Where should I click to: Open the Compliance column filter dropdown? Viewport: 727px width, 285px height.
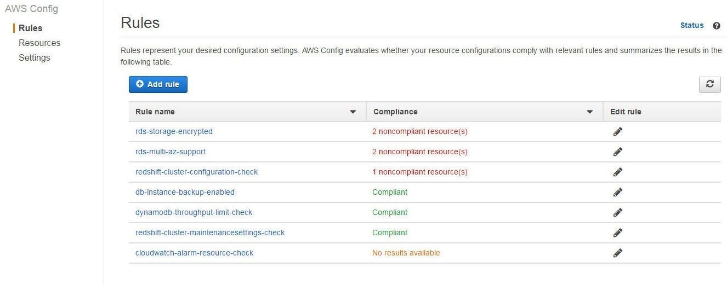click(590, 112)
